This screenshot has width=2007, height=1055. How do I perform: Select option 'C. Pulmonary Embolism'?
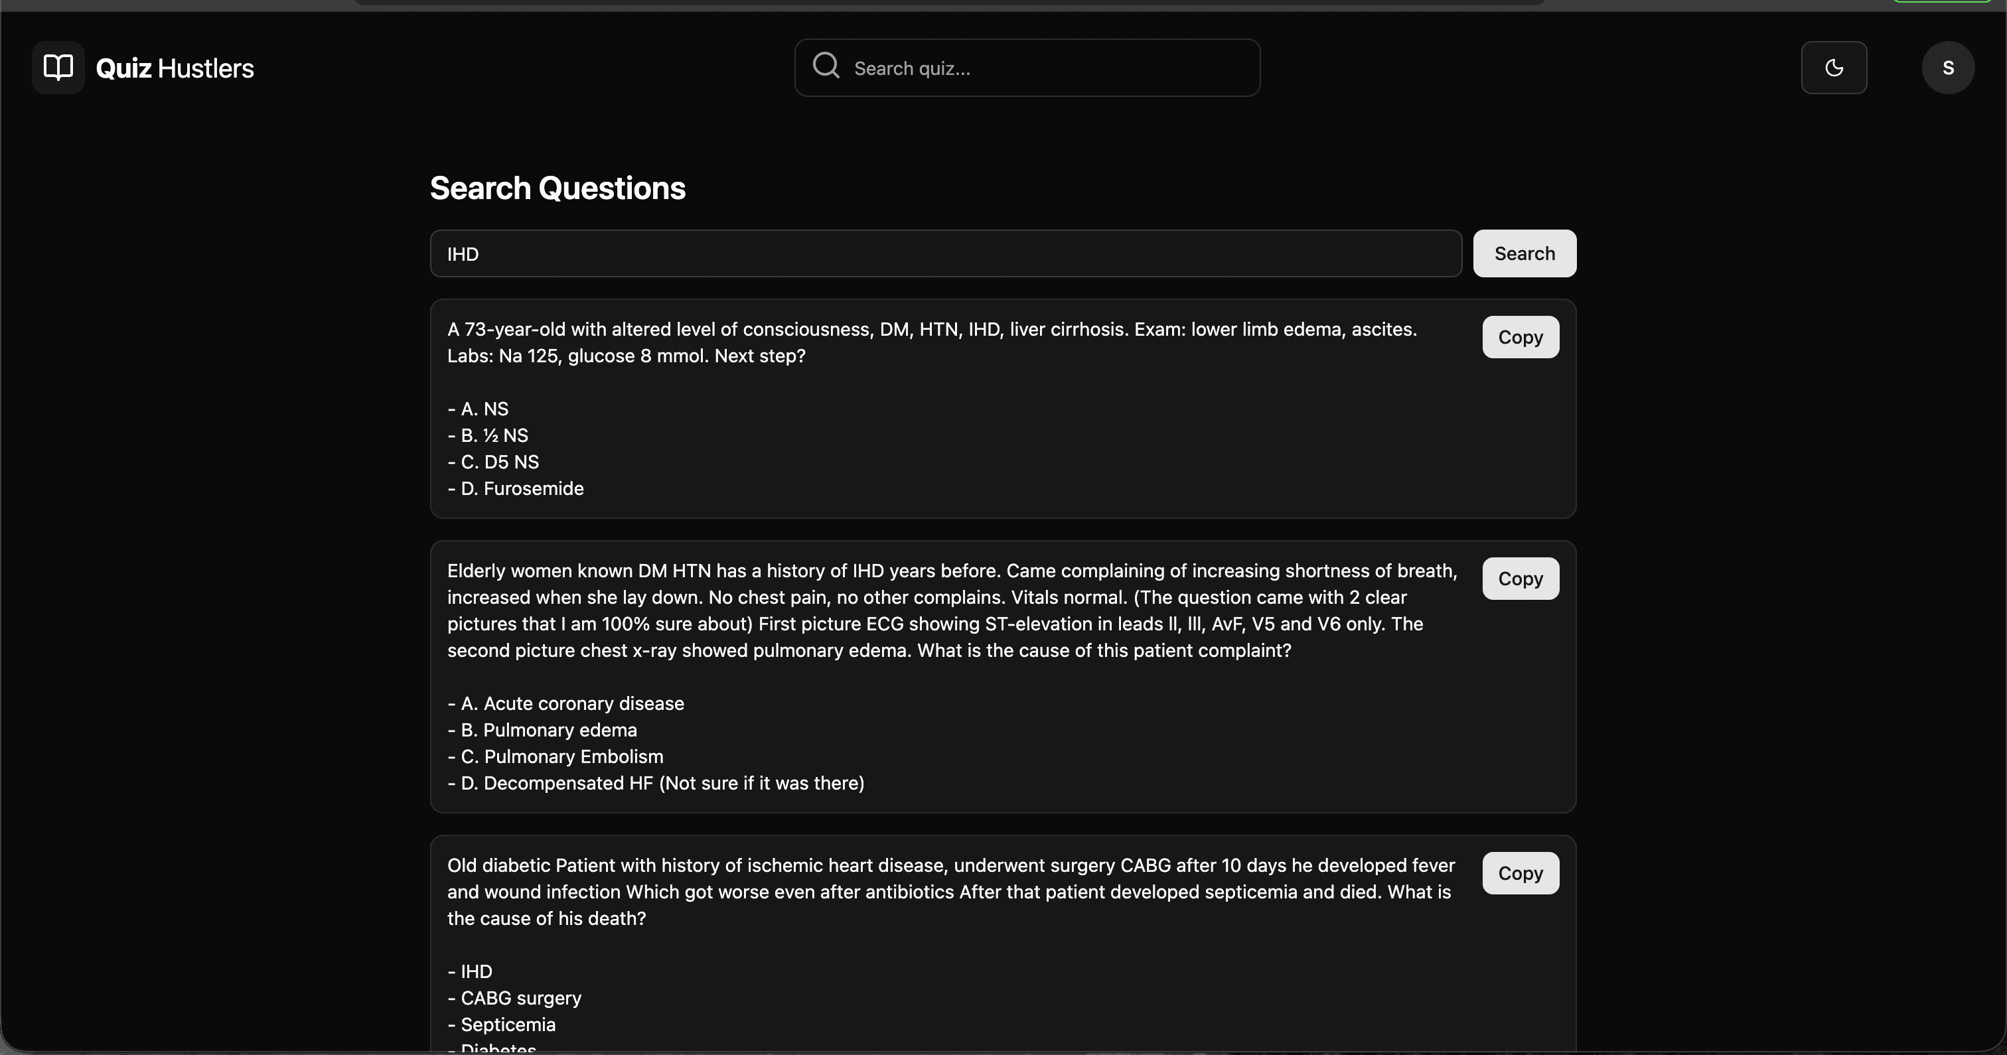(556, 756)
